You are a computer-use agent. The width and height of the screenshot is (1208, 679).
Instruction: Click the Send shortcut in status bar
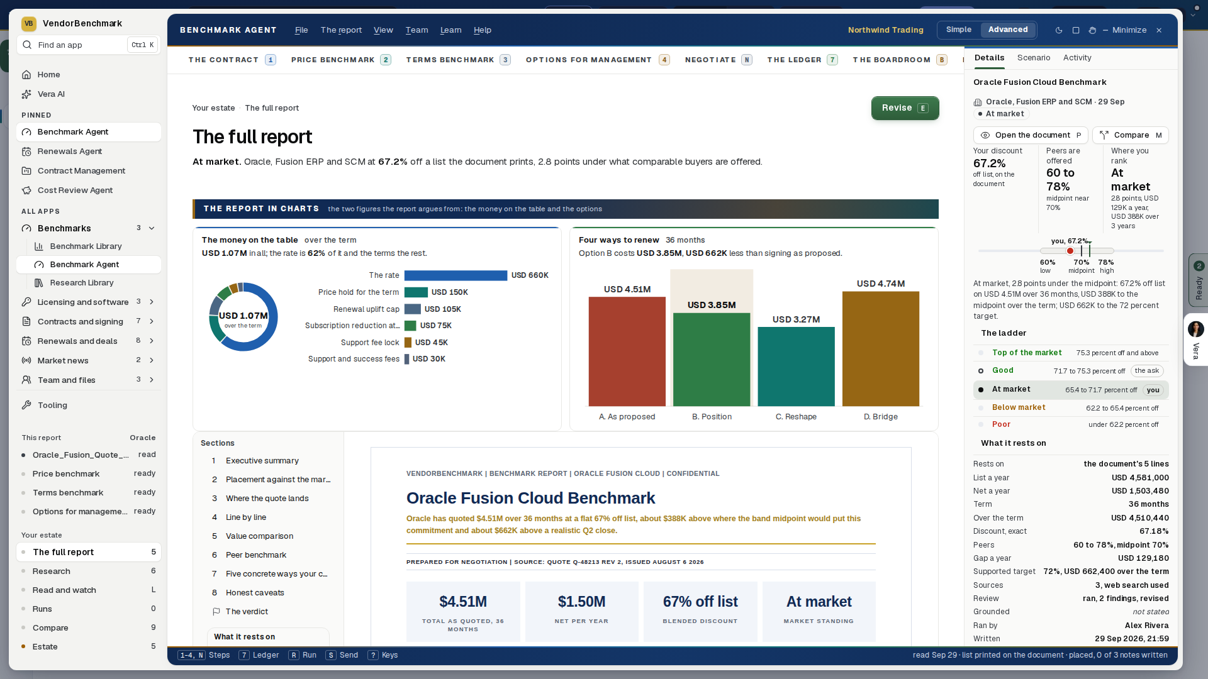[x=342, y=655]
